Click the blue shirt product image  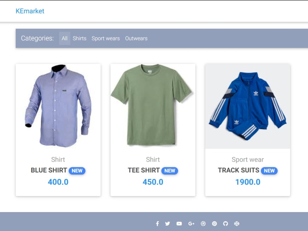point(58,106)
